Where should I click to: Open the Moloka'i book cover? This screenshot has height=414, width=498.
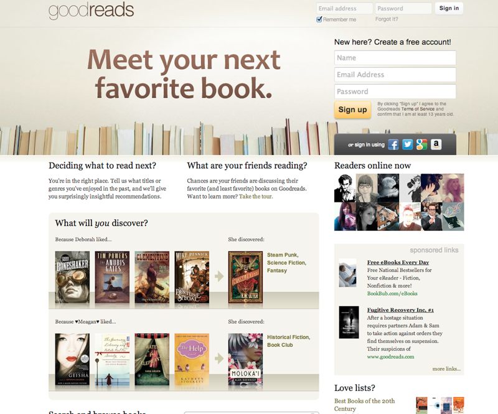coord(245,359)
